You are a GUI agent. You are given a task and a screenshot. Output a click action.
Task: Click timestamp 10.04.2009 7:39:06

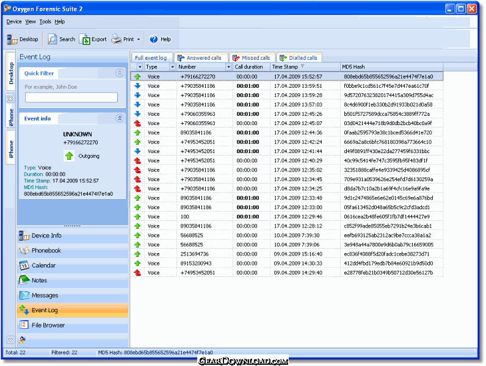297,245
